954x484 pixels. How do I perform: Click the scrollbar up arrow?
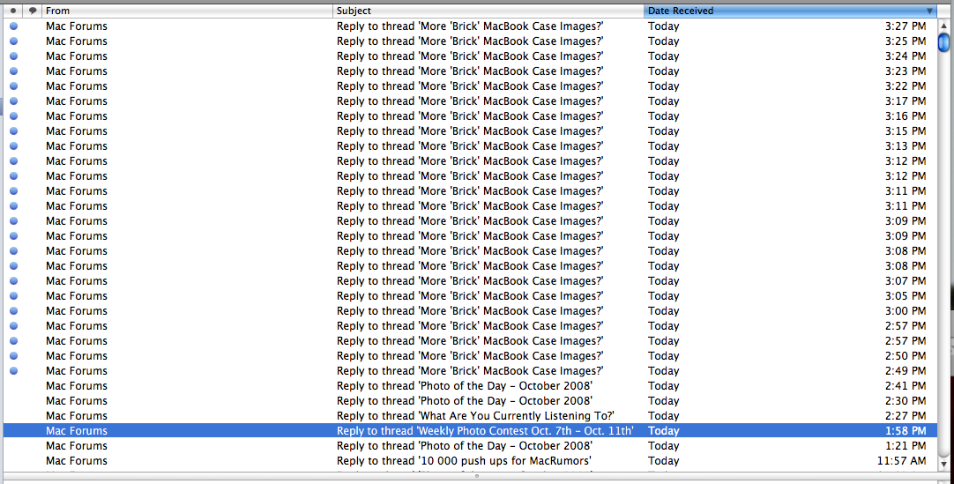(x=943, y=26)
